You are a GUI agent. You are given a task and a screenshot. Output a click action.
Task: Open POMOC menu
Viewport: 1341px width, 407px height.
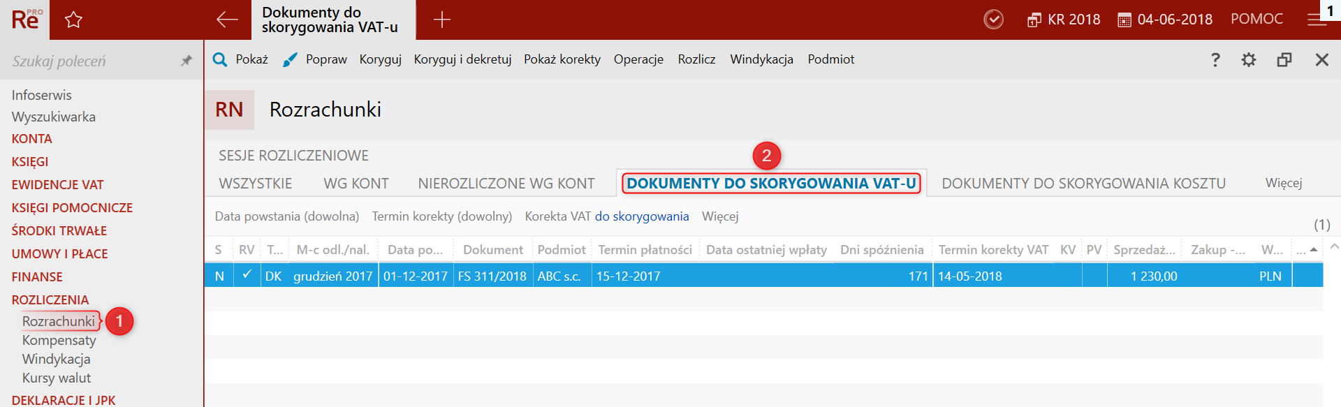tap(1256, 19)
